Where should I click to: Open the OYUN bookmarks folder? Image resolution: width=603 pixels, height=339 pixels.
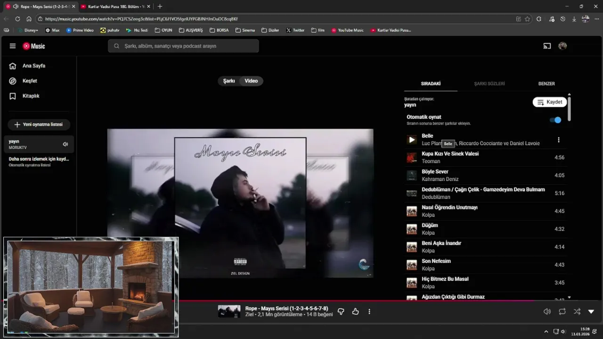(163, 30)
